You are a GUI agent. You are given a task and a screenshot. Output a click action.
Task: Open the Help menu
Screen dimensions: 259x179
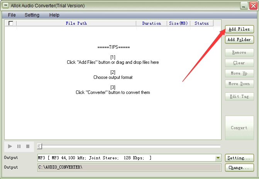tap(54, 15)
